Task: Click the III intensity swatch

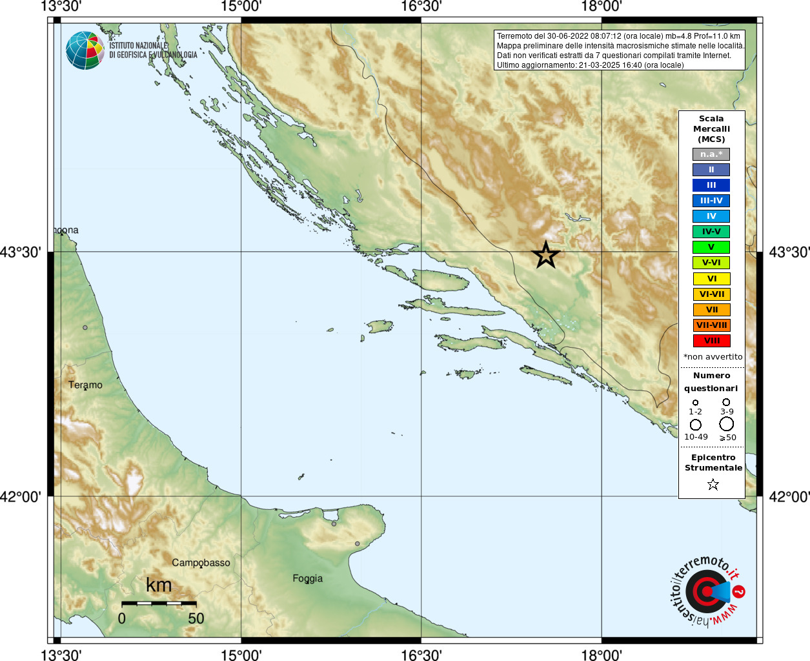Action: (x=711, y=185)
